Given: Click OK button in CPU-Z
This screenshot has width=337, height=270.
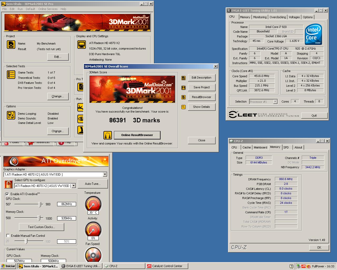Looking at the screenshot, I should click(319, 247).
